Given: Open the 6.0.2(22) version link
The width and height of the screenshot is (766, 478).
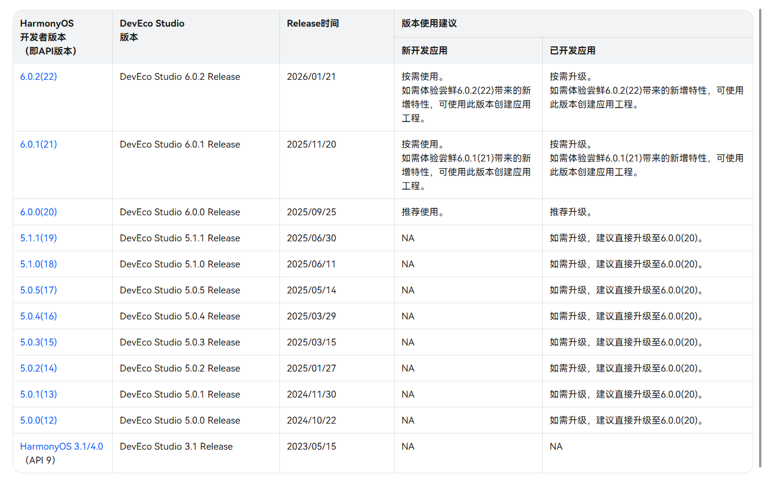Looking at the screenshot, I should point(38,76).
